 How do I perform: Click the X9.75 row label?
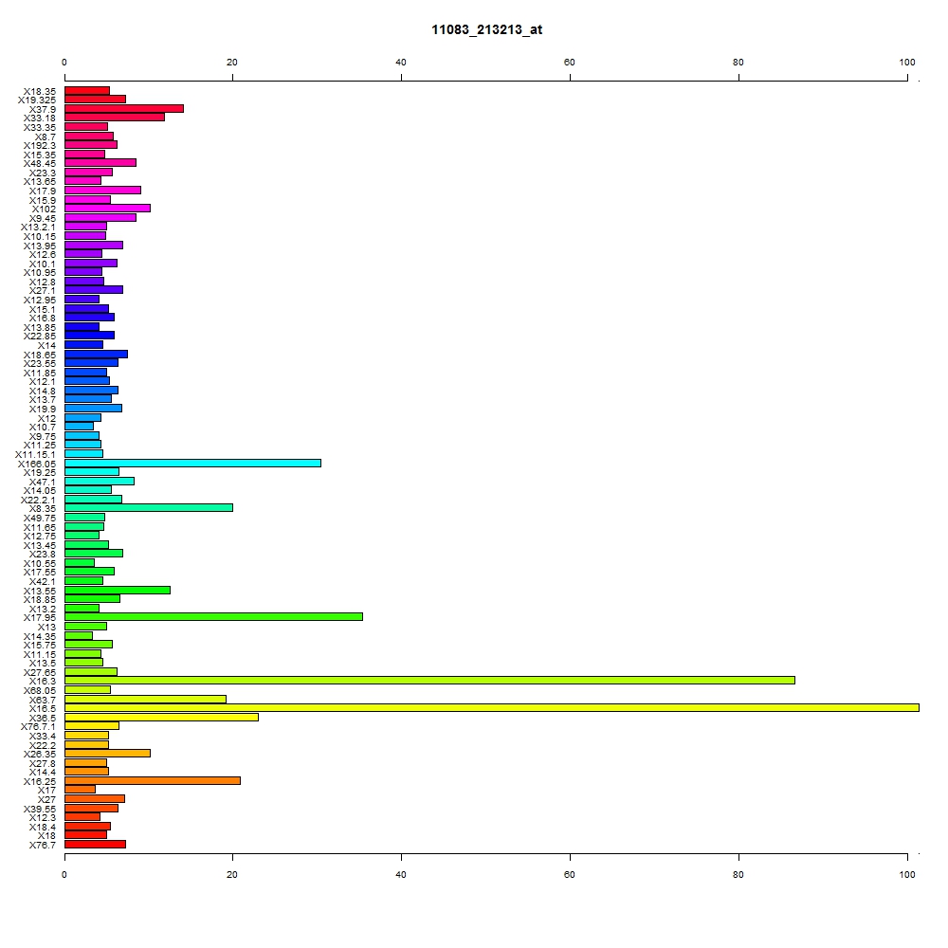[x=43, y=436]
